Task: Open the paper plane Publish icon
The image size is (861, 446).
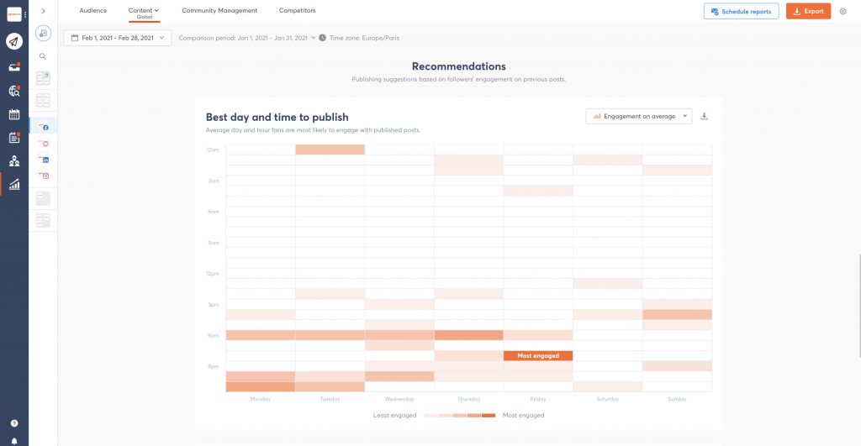Action: click(x=14, y=41)
